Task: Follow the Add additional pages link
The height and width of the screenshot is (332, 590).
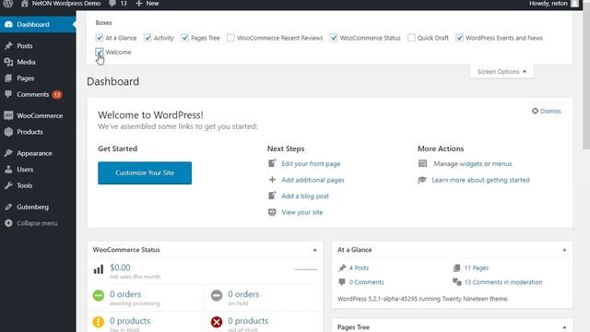Action: pos(313,180)
